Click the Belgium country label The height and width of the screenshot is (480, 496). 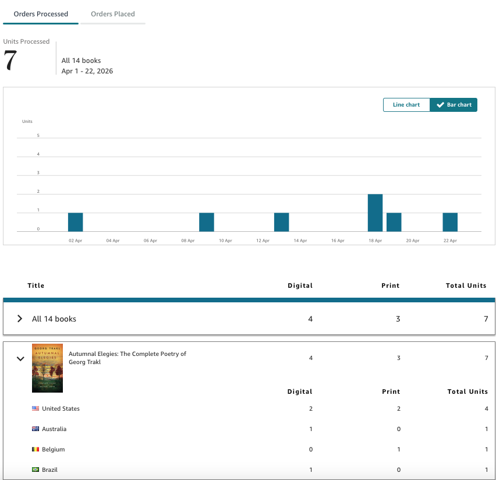54,449
